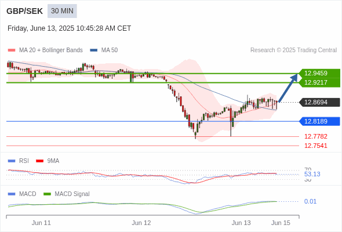342x232 pixels.
Task: Click the 9MA legend label
Action: coord(53,161)
